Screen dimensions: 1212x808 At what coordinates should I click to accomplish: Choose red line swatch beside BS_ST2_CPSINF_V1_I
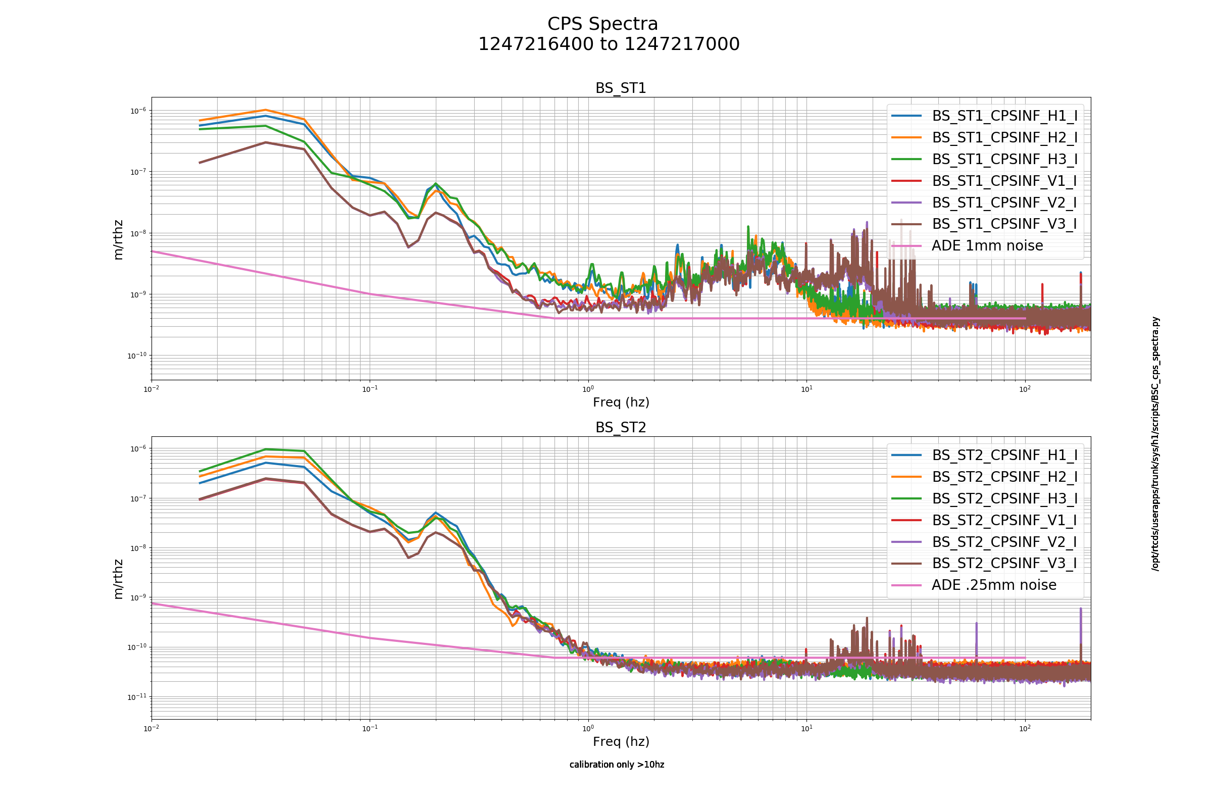(906, 521)
